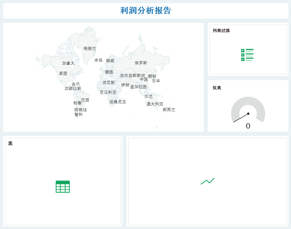Click the report title 利润分析报告
This screenshot has height=229, width=291.
click(x=145, y=11)
